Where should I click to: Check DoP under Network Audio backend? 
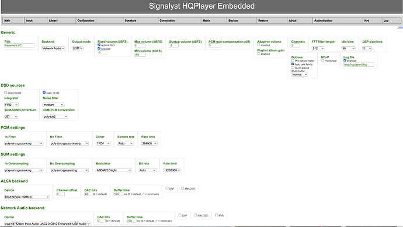(180, 215)
